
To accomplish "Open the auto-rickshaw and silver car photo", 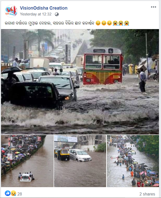I will (80, 161).
